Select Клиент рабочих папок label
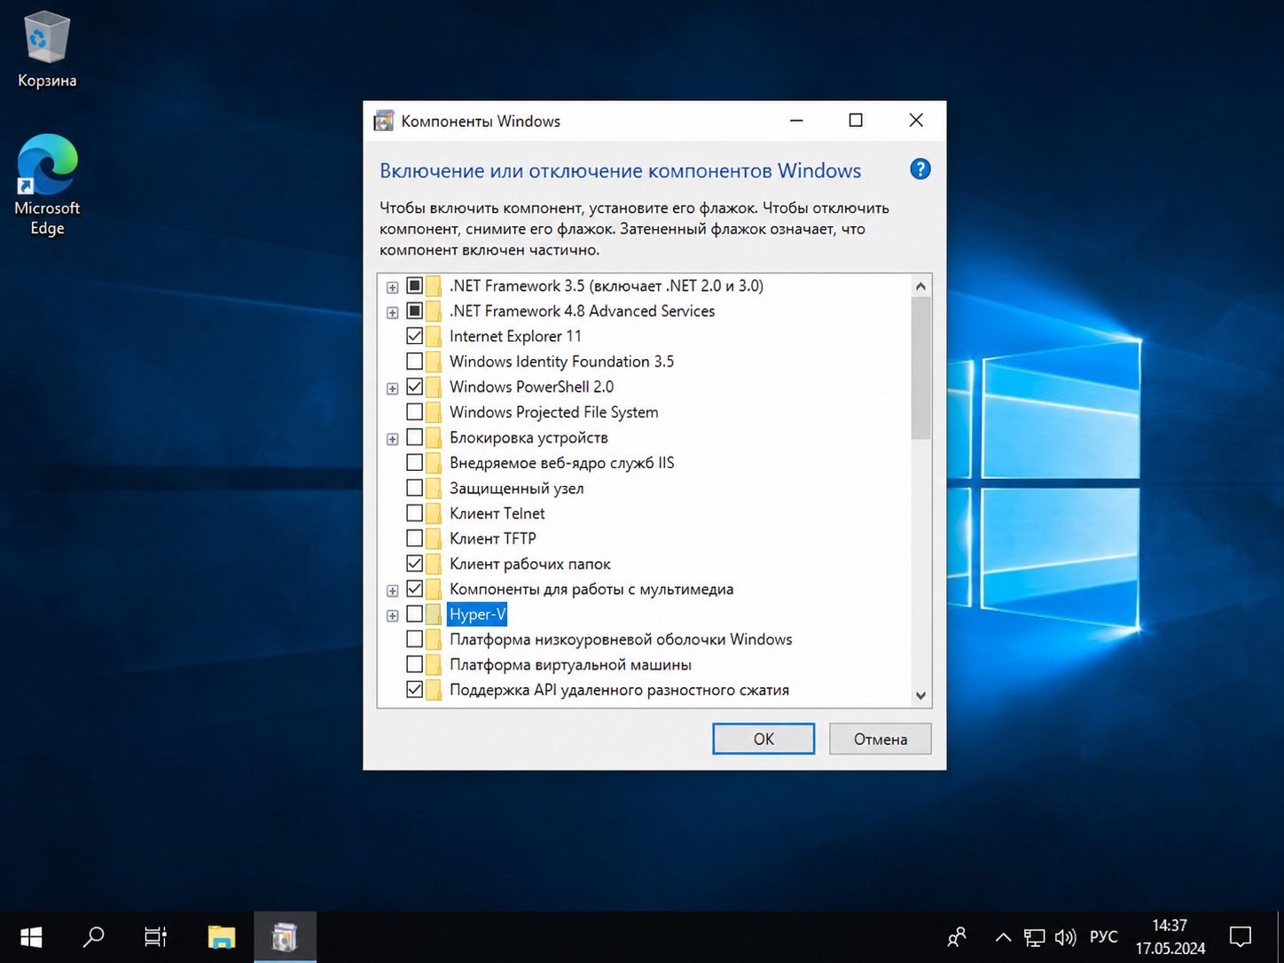Image resolution: width=1284 pixels, height=963 pixels. click(529, 564)
